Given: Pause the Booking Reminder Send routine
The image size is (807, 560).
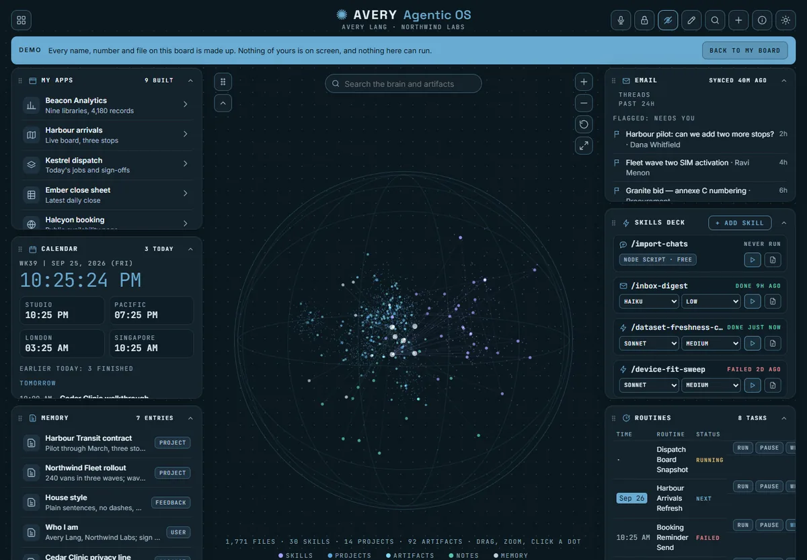Looking at the screenshot, I should click(x=769, y=525).
